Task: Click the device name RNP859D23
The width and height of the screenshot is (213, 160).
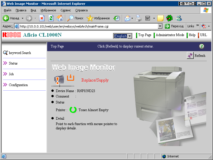Action: point(86,91)
